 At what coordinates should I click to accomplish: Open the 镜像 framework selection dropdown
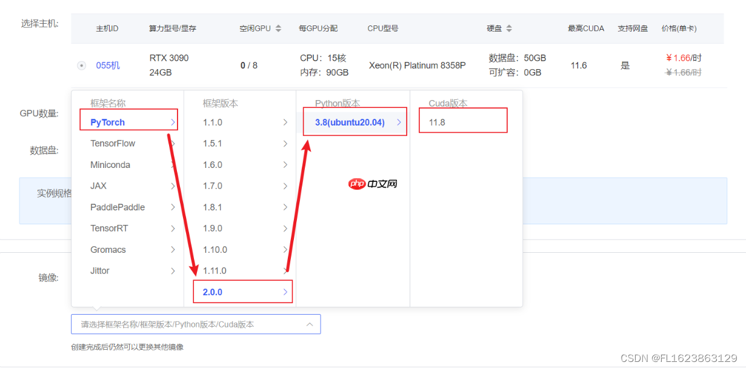pyautogui.click(x=196, y=324)
